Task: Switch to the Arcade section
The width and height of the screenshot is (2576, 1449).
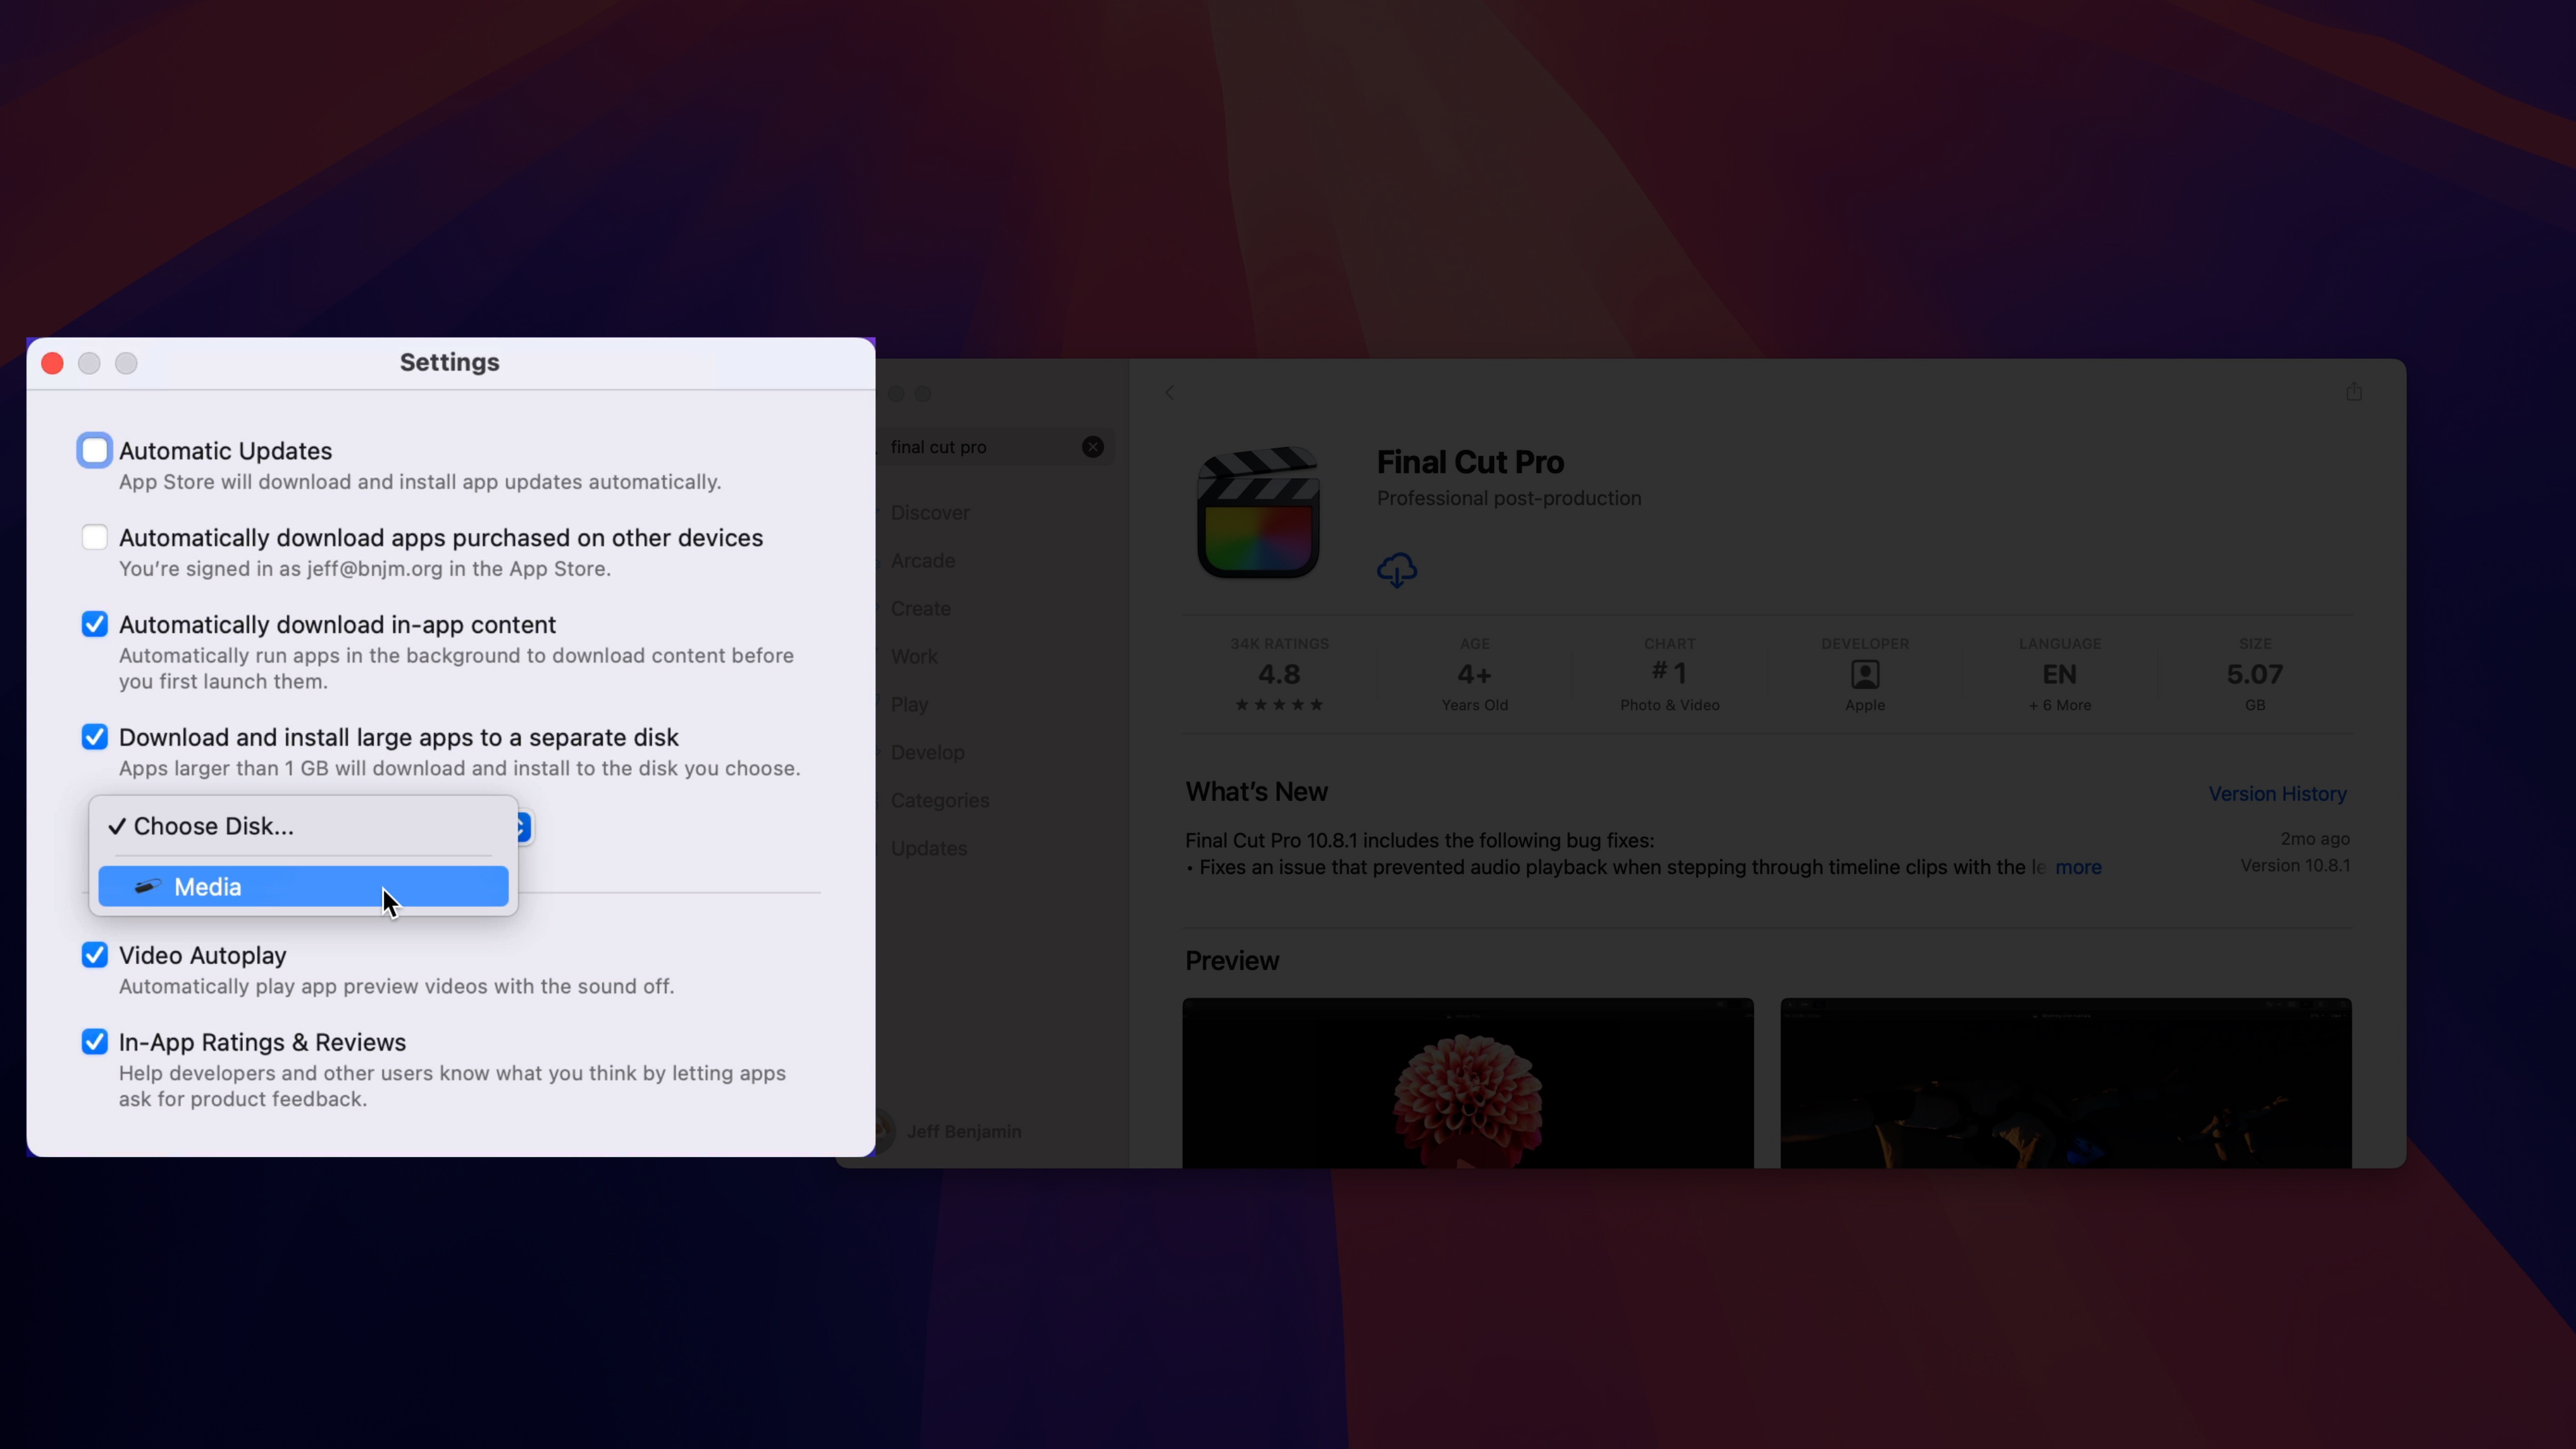Action: pyautogui.click(x=922, y=560)
